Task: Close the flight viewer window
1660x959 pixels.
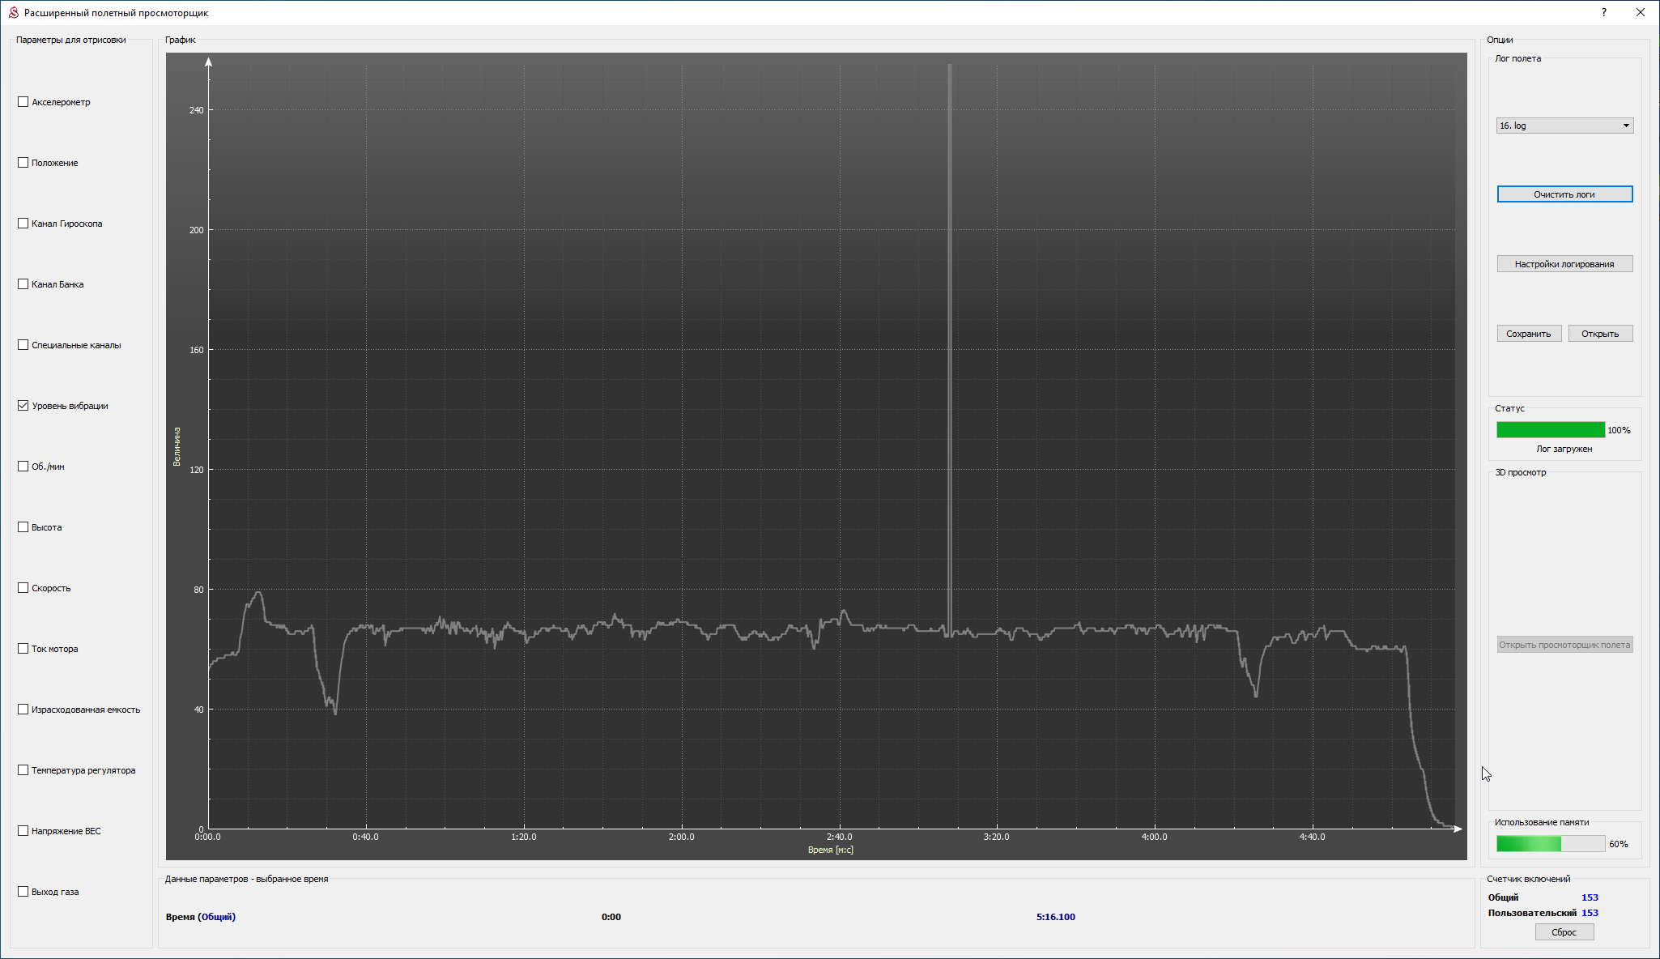Action: 1640,12
